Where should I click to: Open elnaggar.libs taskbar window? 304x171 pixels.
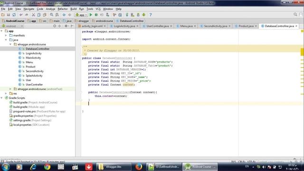pos(114,167)
